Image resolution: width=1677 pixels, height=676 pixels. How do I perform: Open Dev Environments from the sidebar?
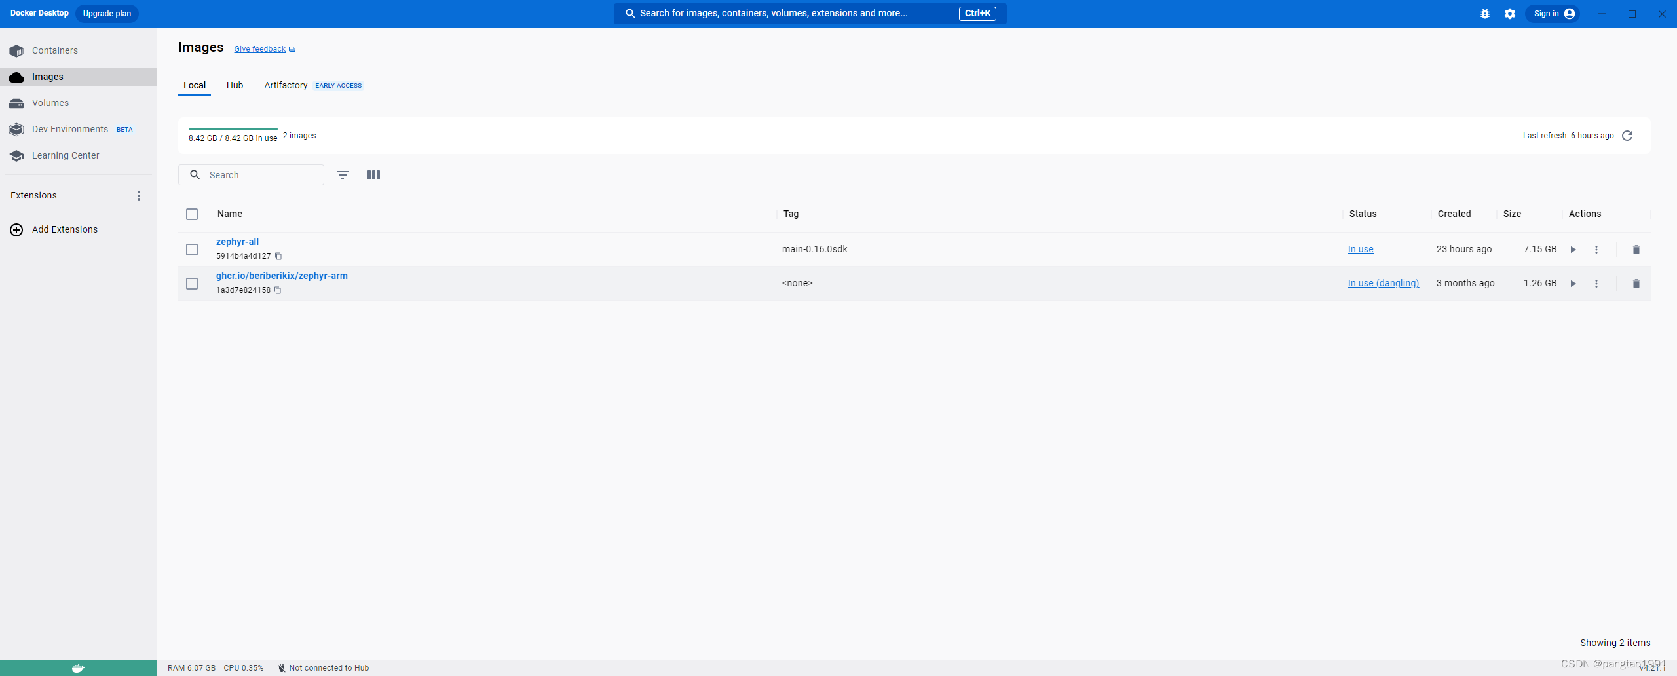click(70, 129)
